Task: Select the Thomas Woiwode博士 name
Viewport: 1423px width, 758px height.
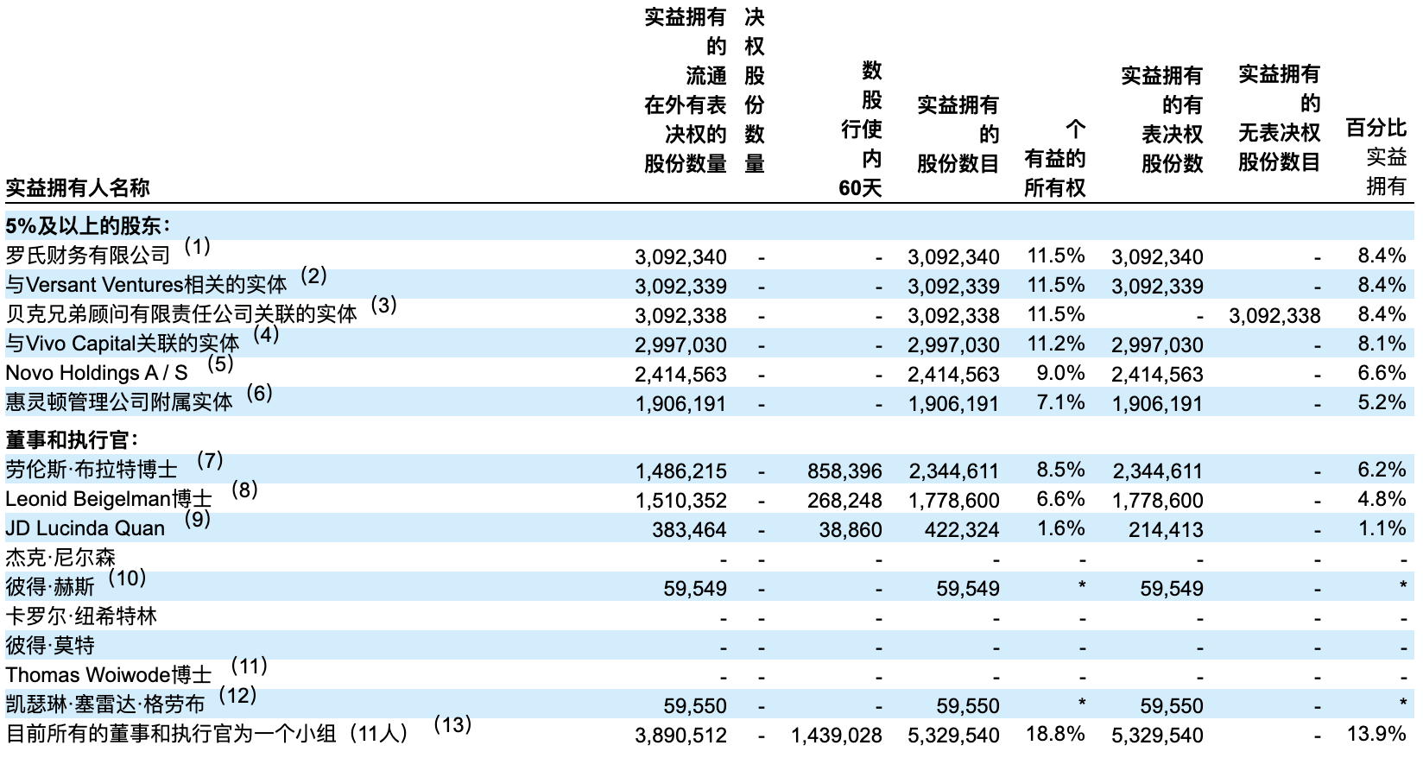Action: (x=109, y=675)
